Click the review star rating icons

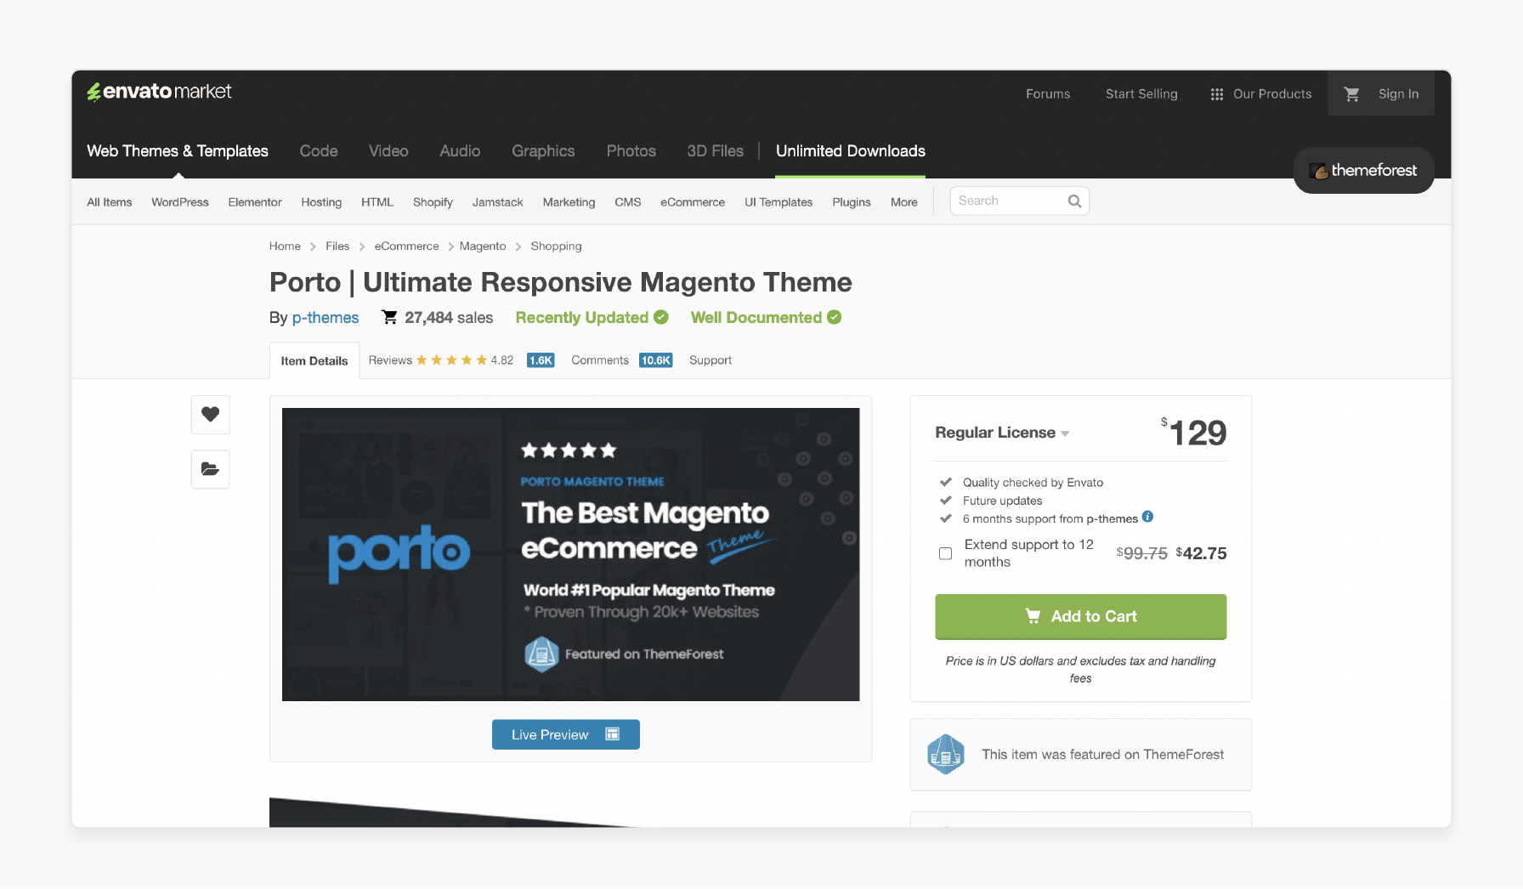click(x=451, y=360)
